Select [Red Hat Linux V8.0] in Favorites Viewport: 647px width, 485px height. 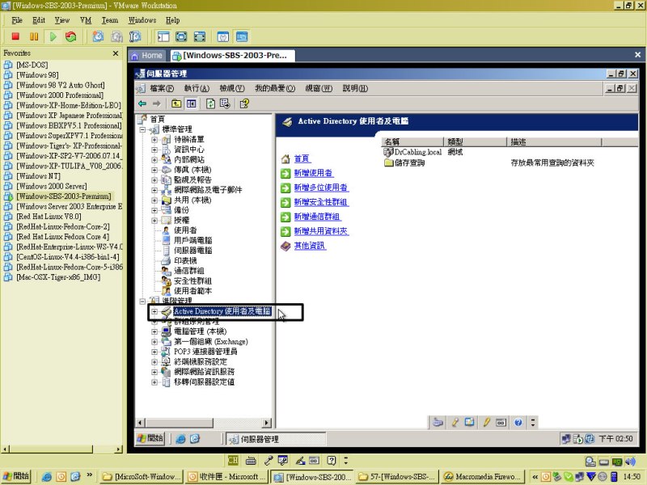49,217
